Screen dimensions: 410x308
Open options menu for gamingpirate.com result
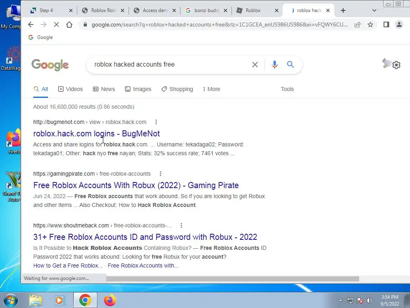click(x=161, y=174)
